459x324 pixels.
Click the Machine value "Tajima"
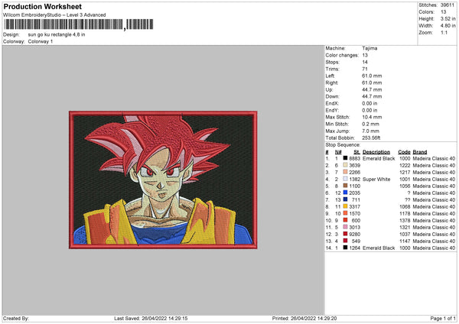[x=369, y=48]
